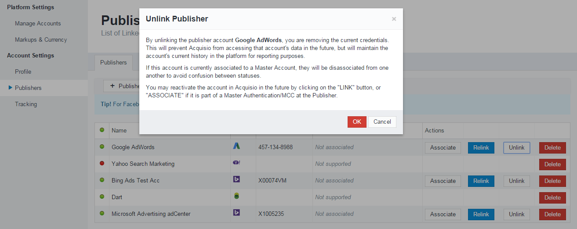The width and height of the screenshot is (577, 229).
Task: Relink the Google AdWords account
Action: point(481,148)
